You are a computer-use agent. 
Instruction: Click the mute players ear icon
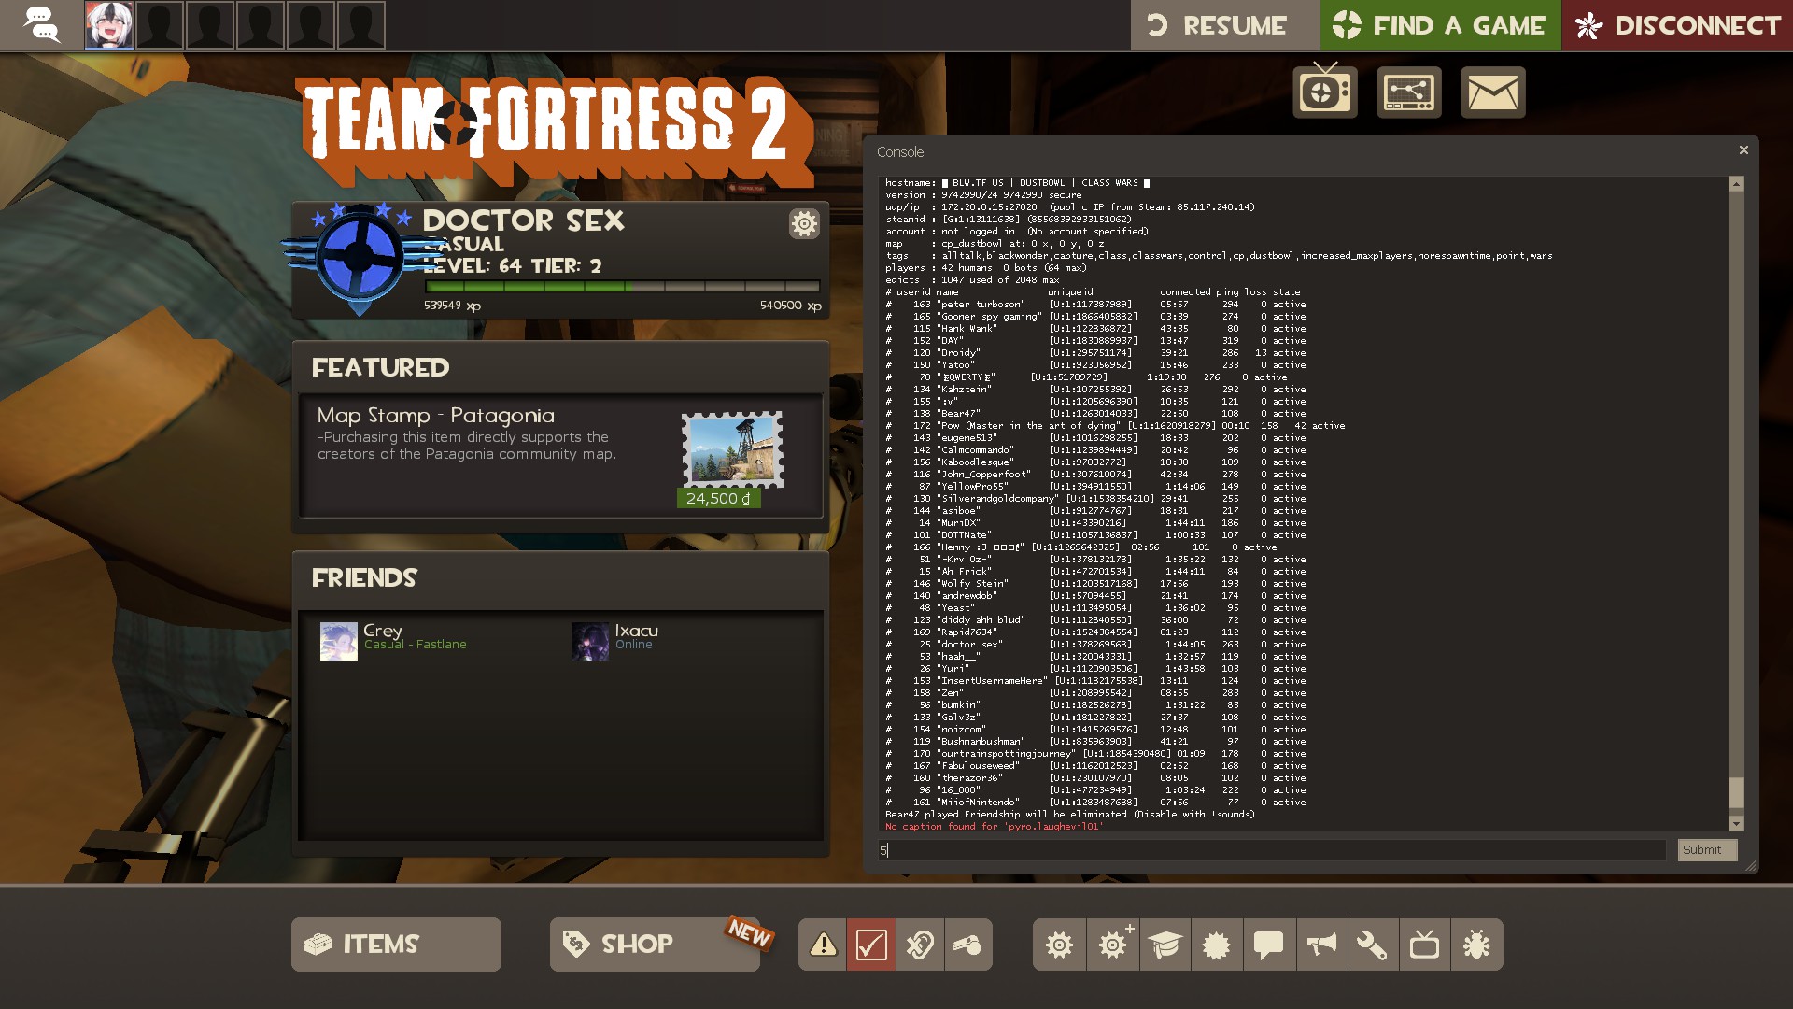click(920, 945)
